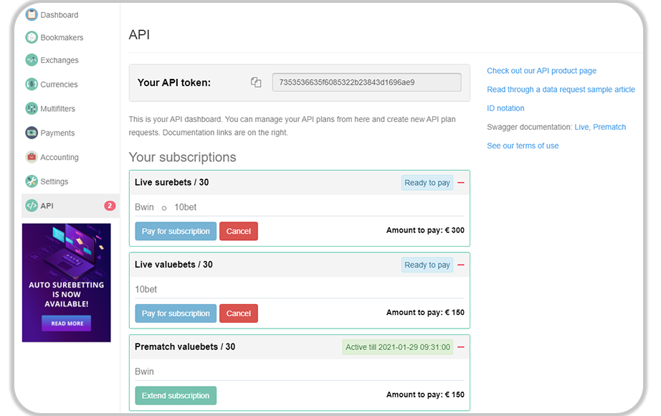661x416 pixels.
Task: Collapse the Live surebets subscription card
Action: pos(461,183)
